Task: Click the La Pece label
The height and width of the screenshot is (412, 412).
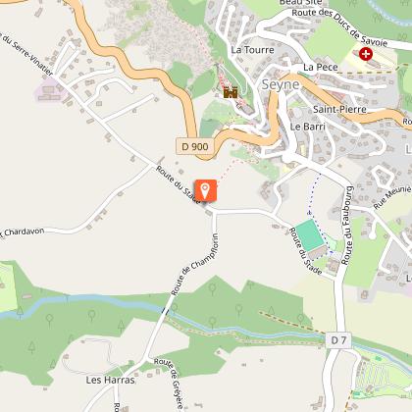Action: [x=321, y=68]
